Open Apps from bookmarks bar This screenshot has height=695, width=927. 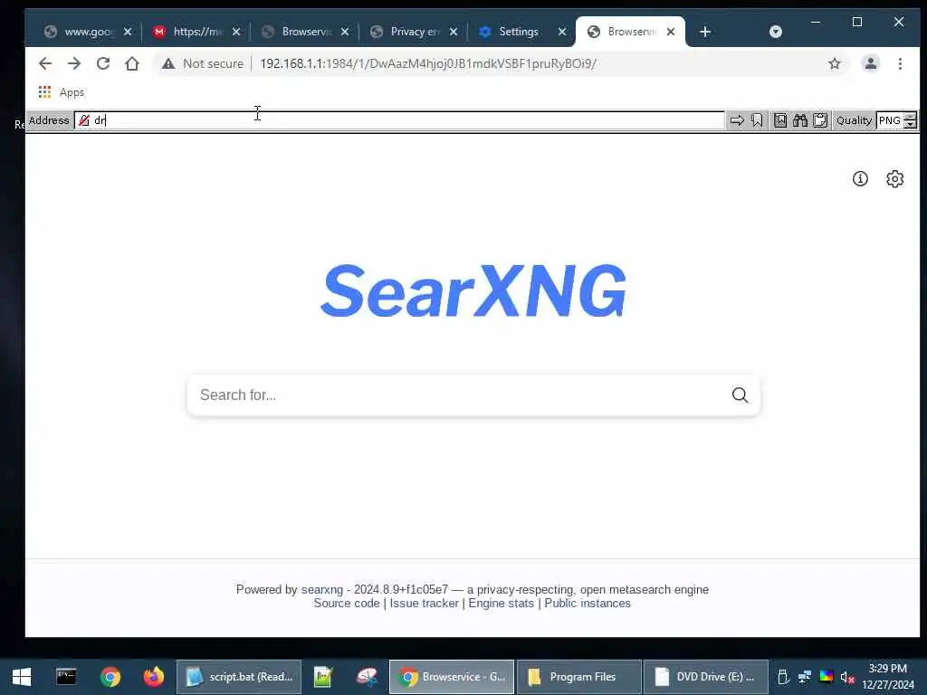(62, 92)
